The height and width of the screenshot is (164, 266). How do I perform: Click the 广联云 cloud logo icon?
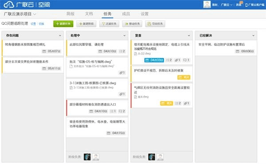coord(9,4)
